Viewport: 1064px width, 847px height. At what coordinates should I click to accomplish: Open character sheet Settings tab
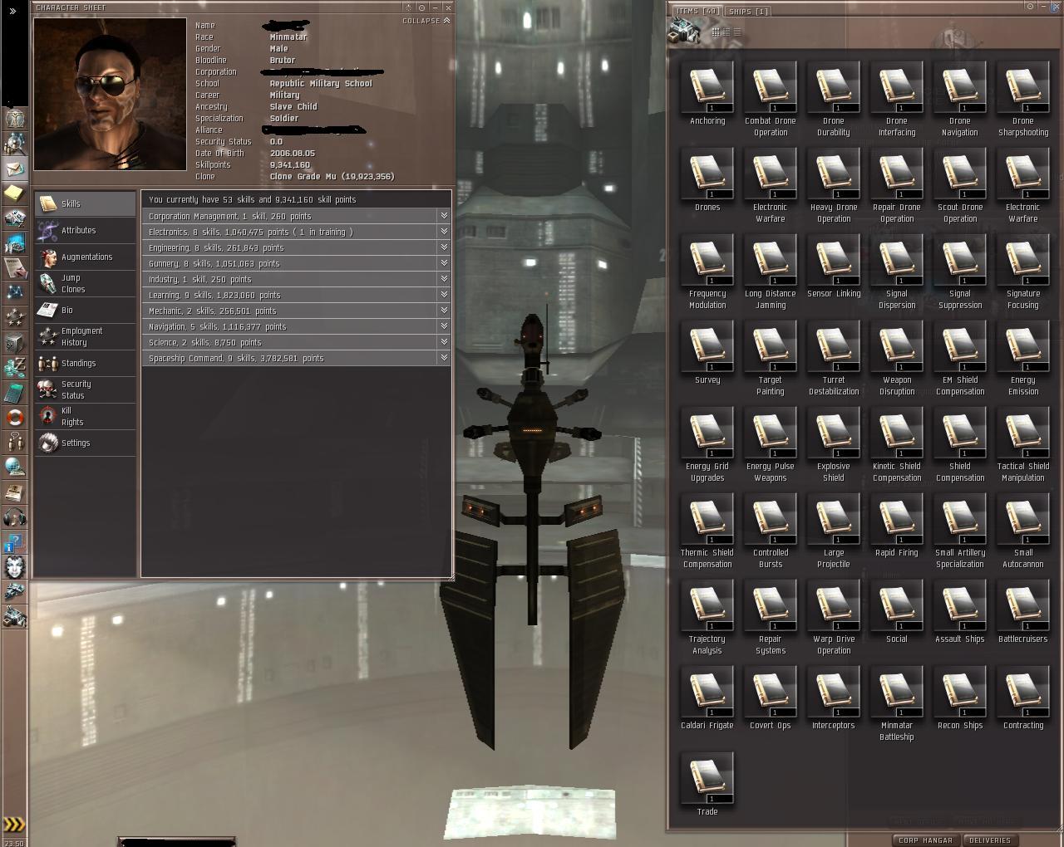tap(85, 443)
